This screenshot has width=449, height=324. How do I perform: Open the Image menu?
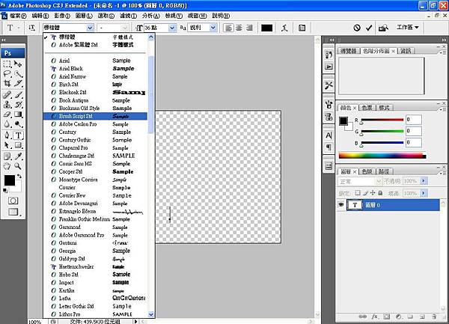62,16
